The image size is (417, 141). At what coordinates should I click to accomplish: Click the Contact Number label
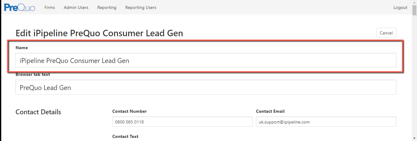point(129,111)
